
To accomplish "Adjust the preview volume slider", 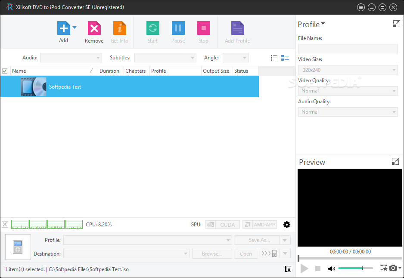I will (355, 269).
